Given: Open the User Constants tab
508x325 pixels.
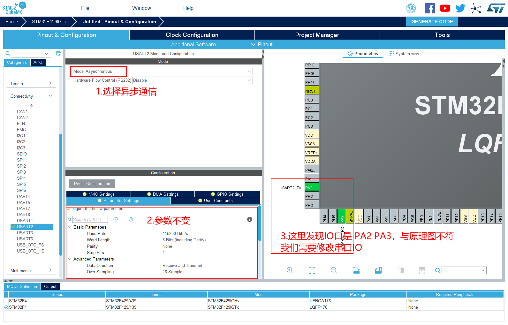Looking at the screenshot, I should click(216, 200).
